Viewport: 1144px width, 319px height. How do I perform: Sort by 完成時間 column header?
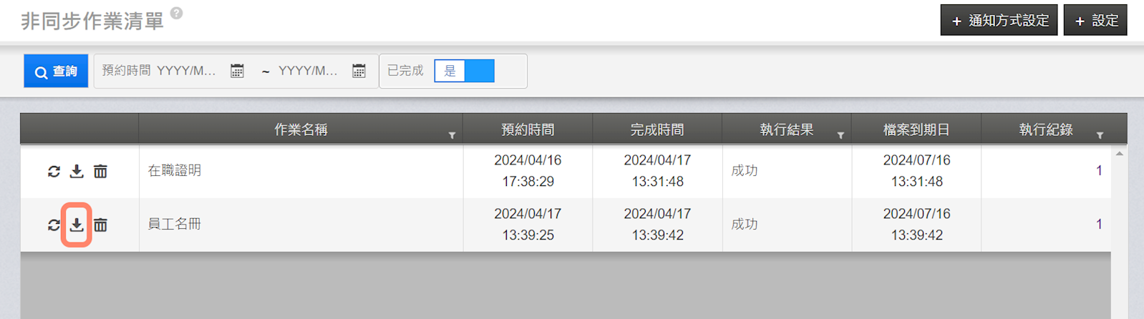[x=657, y=129]
